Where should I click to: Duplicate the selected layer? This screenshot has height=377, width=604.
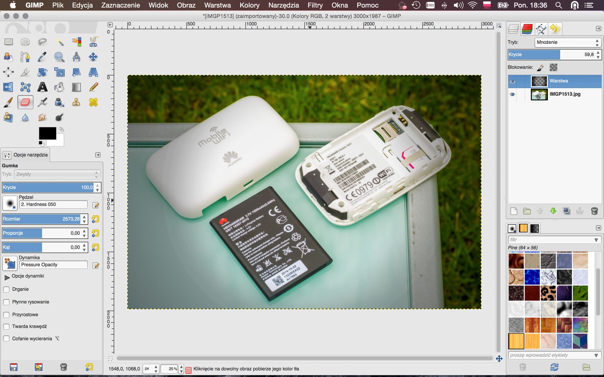point(566,211)
